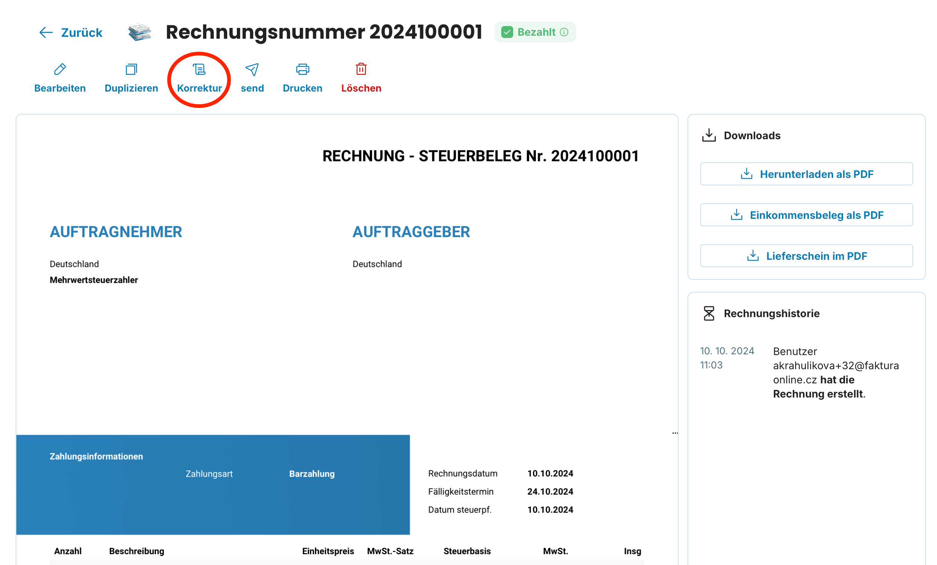This screenshot has width=937, height=565.
Task: Click the Drucken printer icon
Action: [x=302, y=69]
